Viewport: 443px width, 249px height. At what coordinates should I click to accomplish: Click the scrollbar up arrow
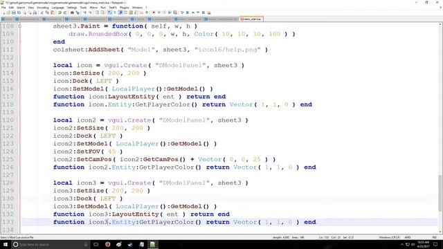(x=440, y=25)
